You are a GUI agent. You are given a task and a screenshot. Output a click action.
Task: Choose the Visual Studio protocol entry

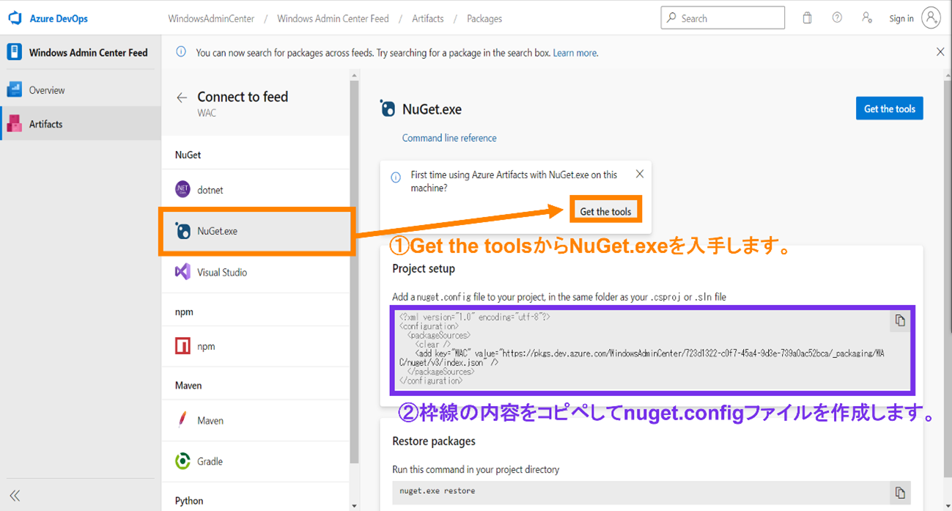(256, 272)
